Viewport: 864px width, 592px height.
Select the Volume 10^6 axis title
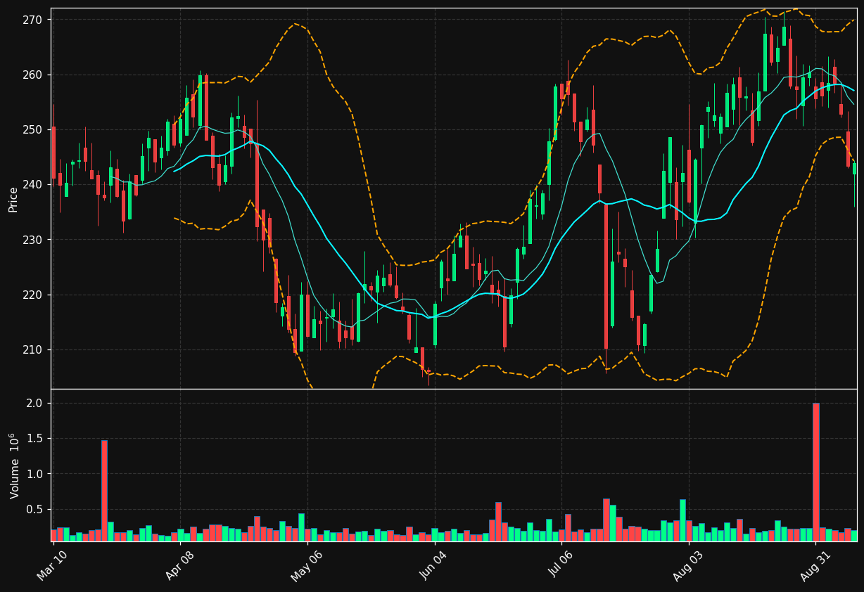pyautogui.click(x=13, y=465)
